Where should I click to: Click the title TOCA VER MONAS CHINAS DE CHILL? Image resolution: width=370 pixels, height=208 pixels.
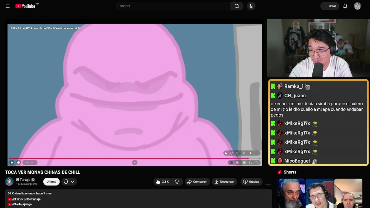pyautogui.click(x=43, y=172)
